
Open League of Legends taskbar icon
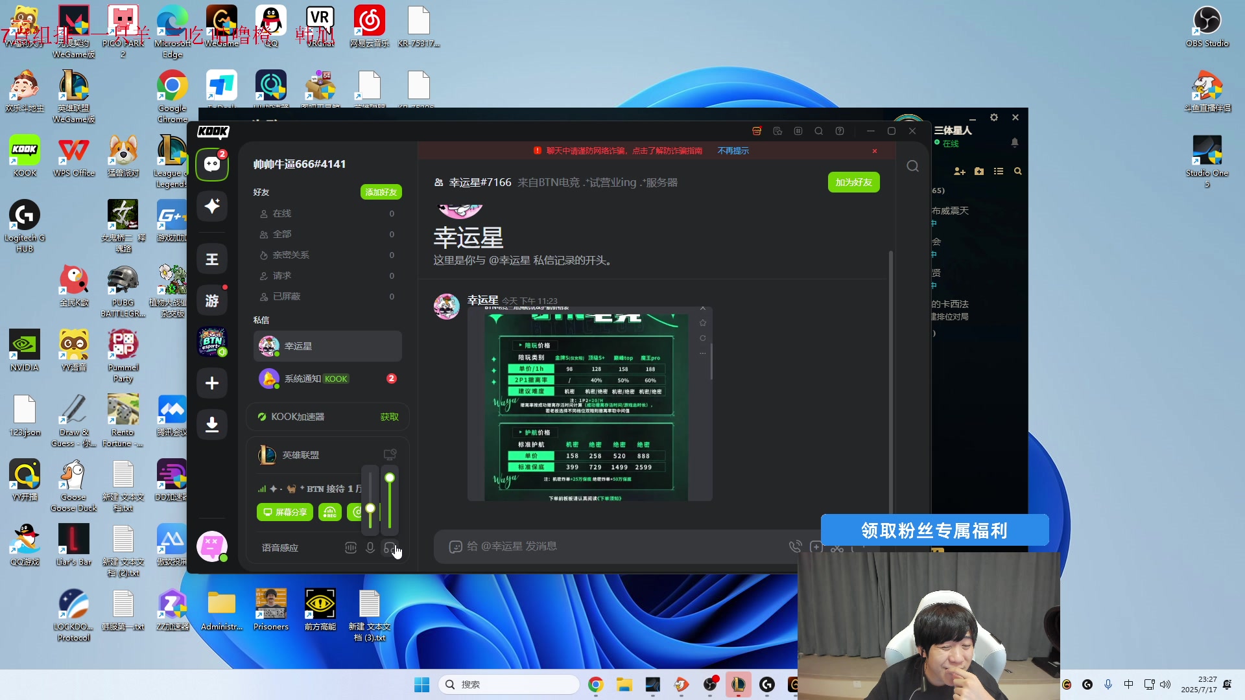coord(739,684)
